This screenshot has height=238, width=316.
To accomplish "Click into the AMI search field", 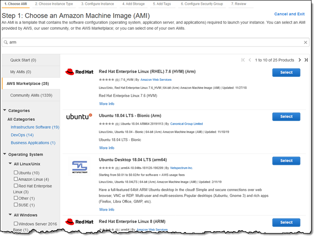I will (x=153, y=42).
